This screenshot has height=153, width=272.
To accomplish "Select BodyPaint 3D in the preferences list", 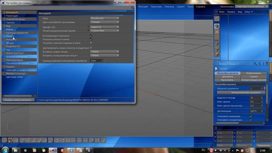I will [x=13, y=46].
